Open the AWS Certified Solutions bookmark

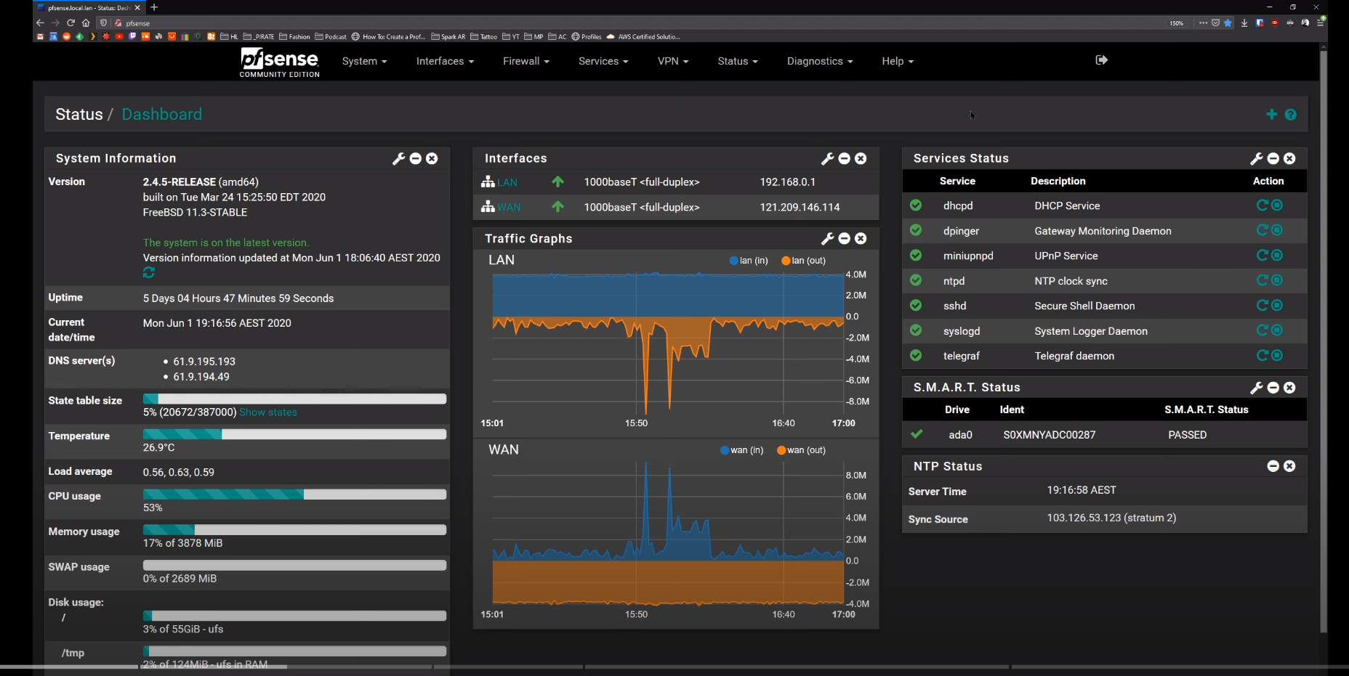[x=643, y=36]
